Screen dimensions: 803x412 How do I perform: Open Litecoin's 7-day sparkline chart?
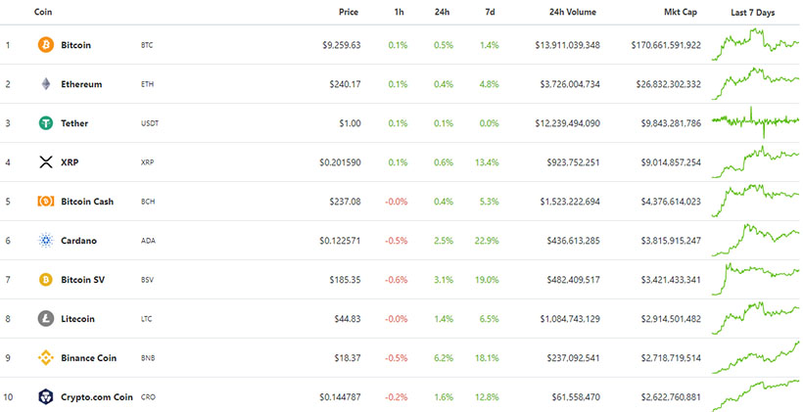(755, 318)
